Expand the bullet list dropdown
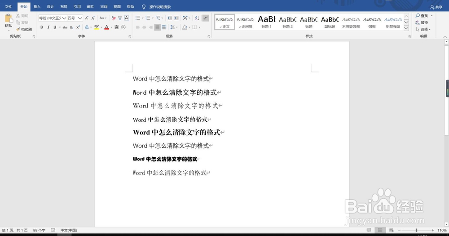This screenshot has width=449, height=236. pos(143,18)
